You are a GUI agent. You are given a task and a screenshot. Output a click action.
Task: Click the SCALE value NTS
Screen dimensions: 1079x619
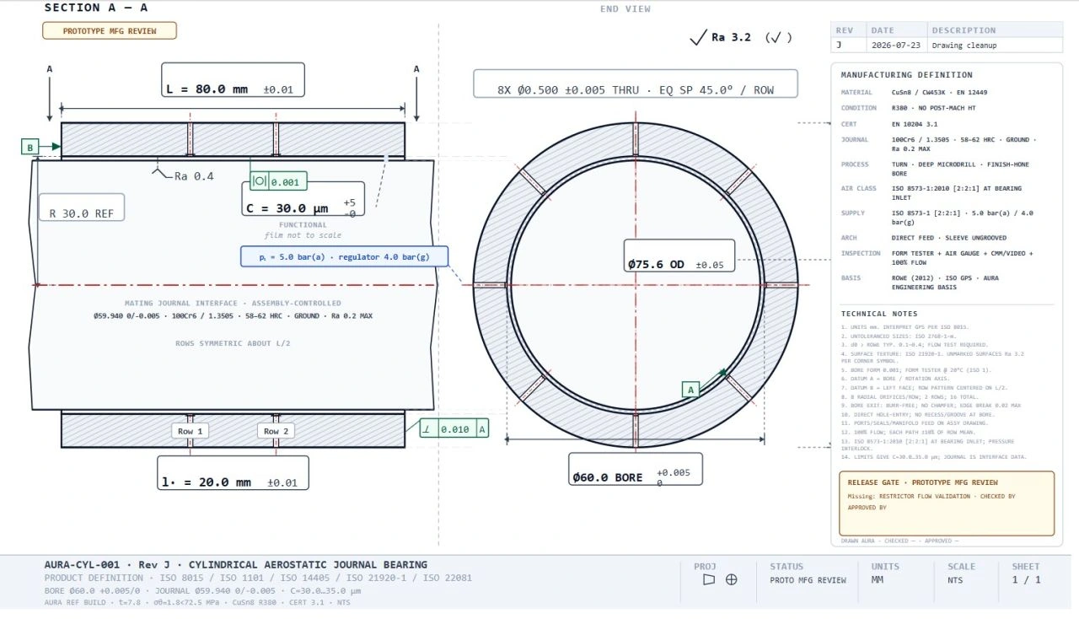click(954, 580)
